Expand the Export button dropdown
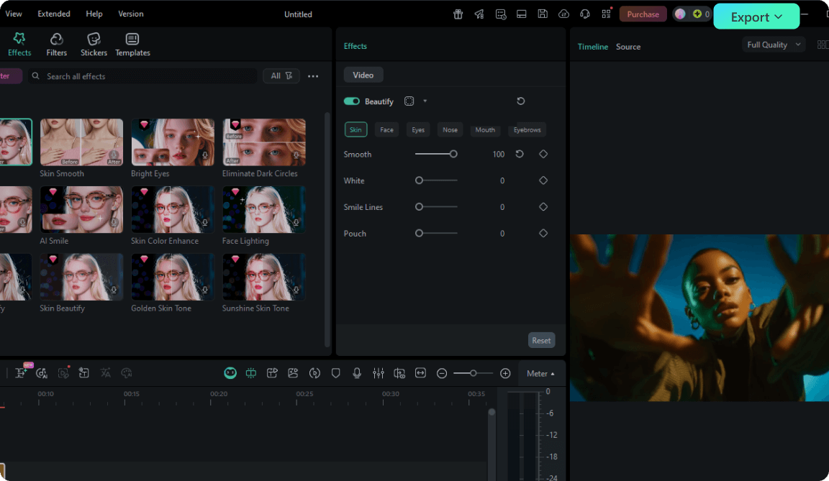 [x=778, y=17]
